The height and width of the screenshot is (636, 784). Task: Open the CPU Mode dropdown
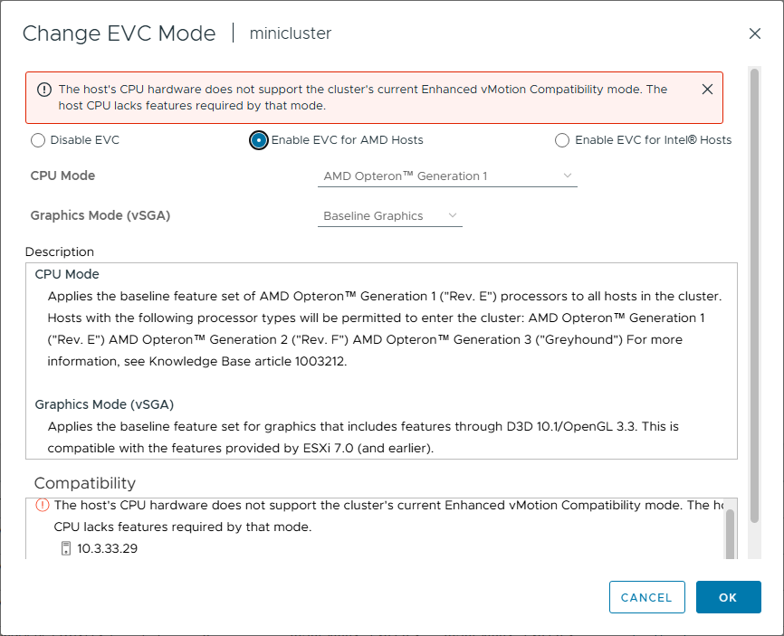coord(446,176)
